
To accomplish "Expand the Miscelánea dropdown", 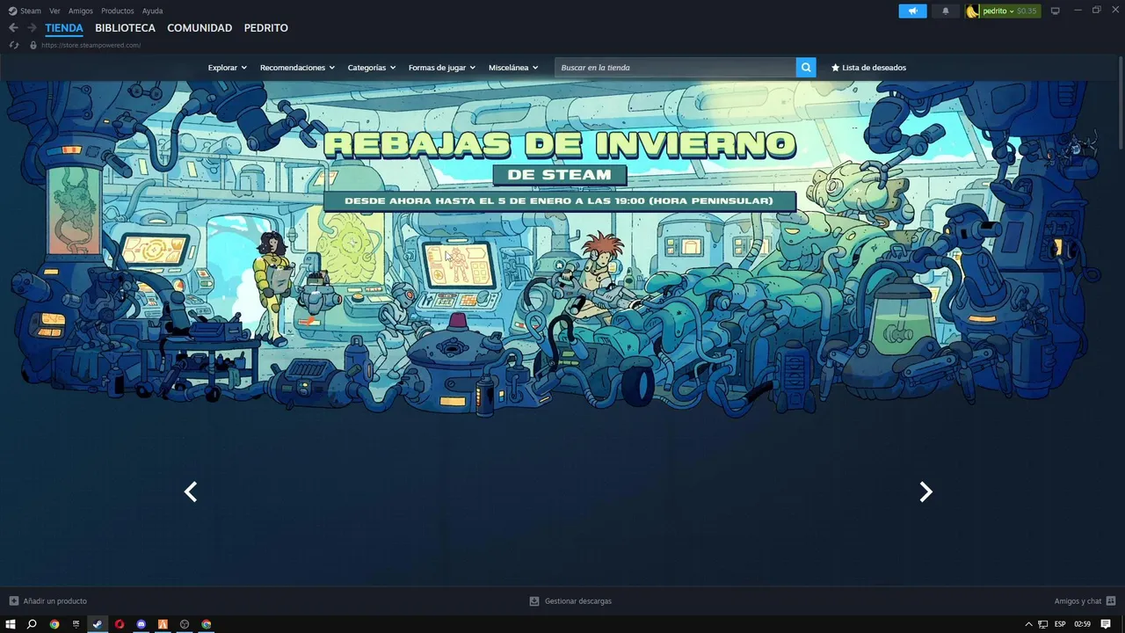I will (513, 68).
